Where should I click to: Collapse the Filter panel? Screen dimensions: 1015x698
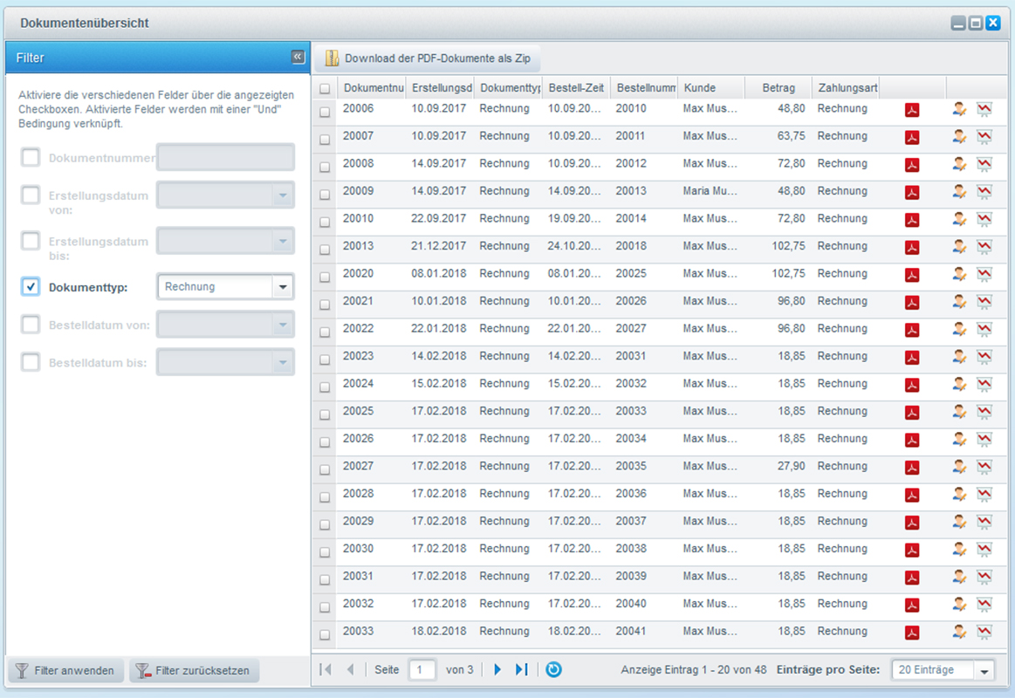298,57
